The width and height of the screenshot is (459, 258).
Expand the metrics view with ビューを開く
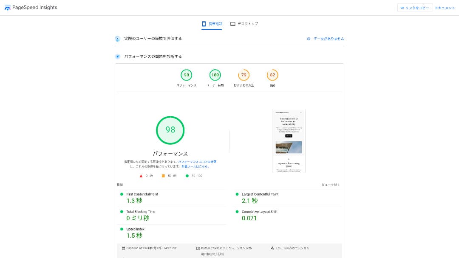coord(331,185)
